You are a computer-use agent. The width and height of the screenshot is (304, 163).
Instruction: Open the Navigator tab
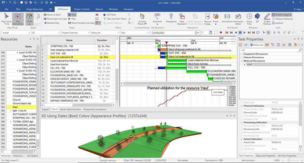click(129, 9)
